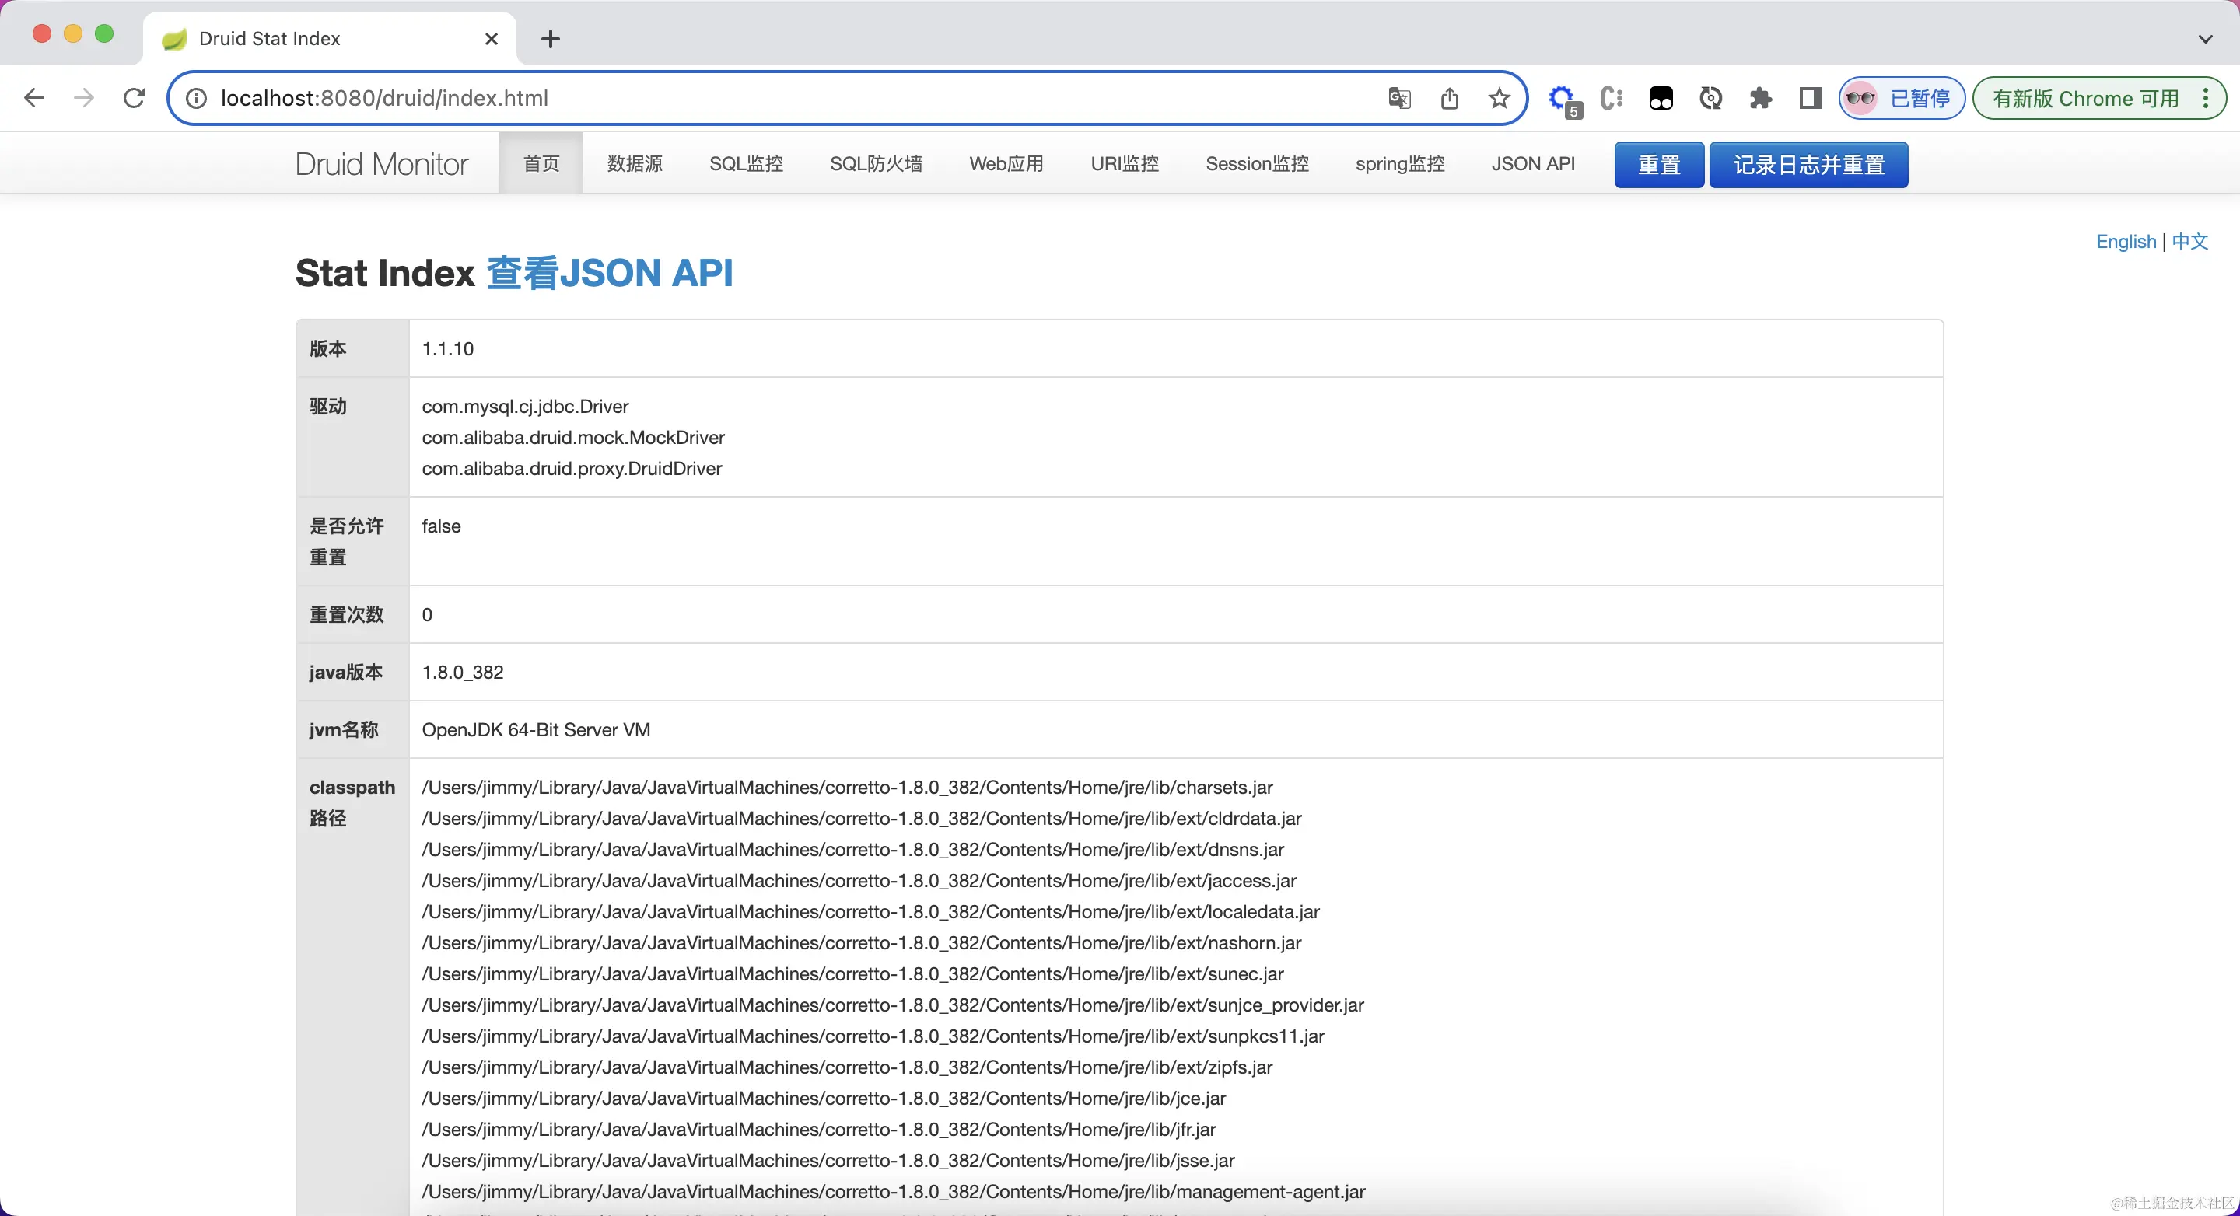Open the Session监控 tab
The height and width of the screenshot is (1216, 2240).
(1257, 163)
